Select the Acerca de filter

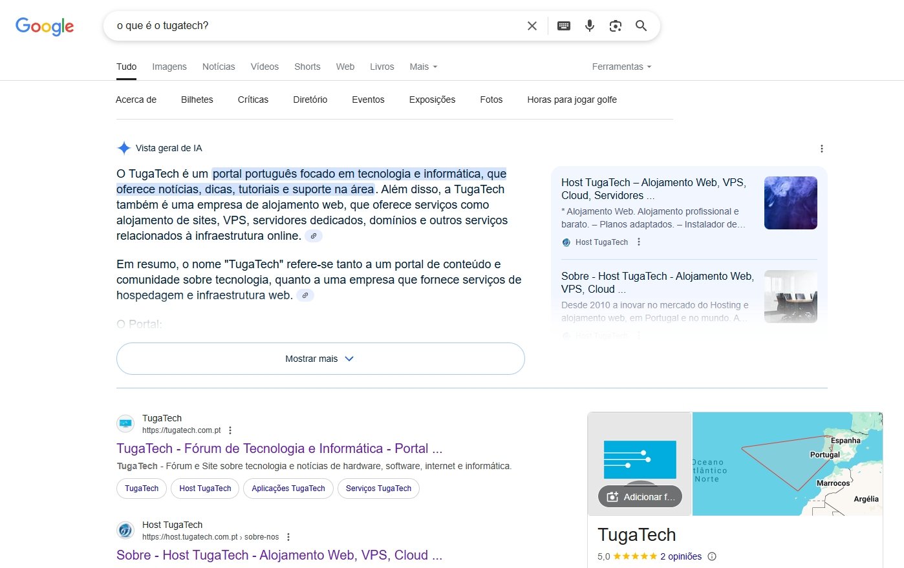(x=136, y=100)
